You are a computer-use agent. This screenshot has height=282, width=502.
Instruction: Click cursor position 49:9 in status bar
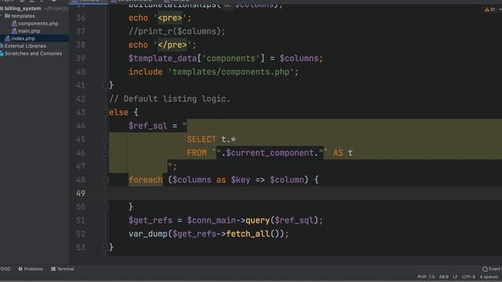pyautogui.click(x=444, y=277)
